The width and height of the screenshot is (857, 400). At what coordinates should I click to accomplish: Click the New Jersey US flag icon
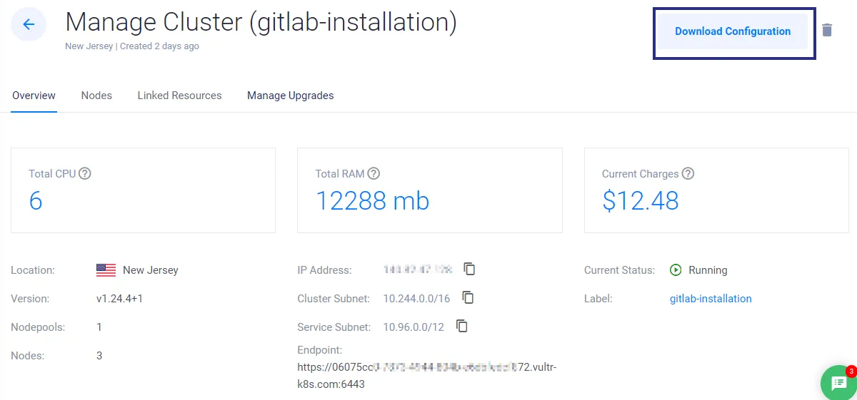(x=106, y=270)
